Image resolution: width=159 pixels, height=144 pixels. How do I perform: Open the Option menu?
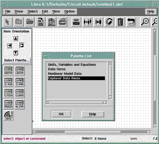click(x=69, y=11)
